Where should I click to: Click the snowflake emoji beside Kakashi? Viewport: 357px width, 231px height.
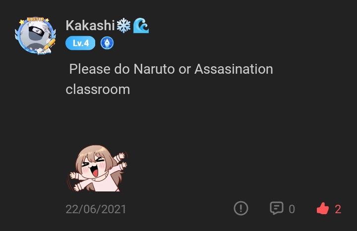123,25
